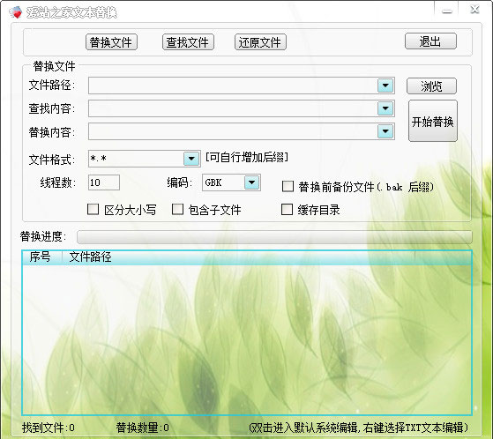Click the 线程数 input field
This screenshot has height=439, width=493.
(x=104, y=182)
